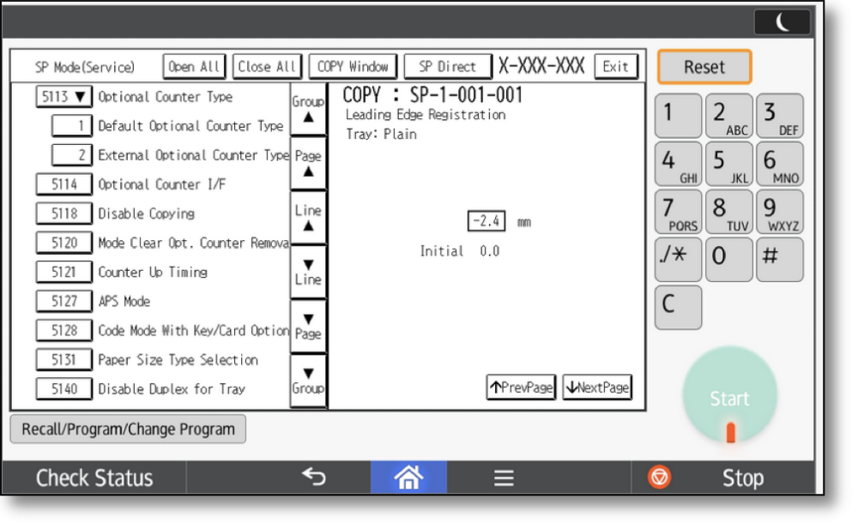This screenshot has height=529, width=858.
Task: Move up one Line in list
Action: pyautogui.click(x=308, y=218)
